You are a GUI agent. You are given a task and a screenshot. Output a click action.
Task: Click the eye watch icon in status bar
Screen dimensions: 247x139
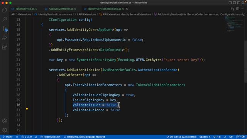[17, 137]
